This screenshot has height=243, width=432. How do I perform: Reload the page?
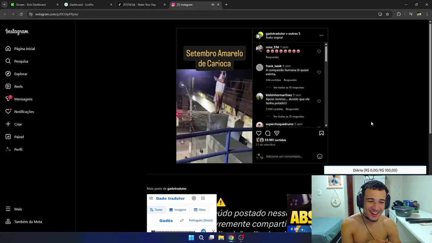pyautogui.click(x=21, y=14)
